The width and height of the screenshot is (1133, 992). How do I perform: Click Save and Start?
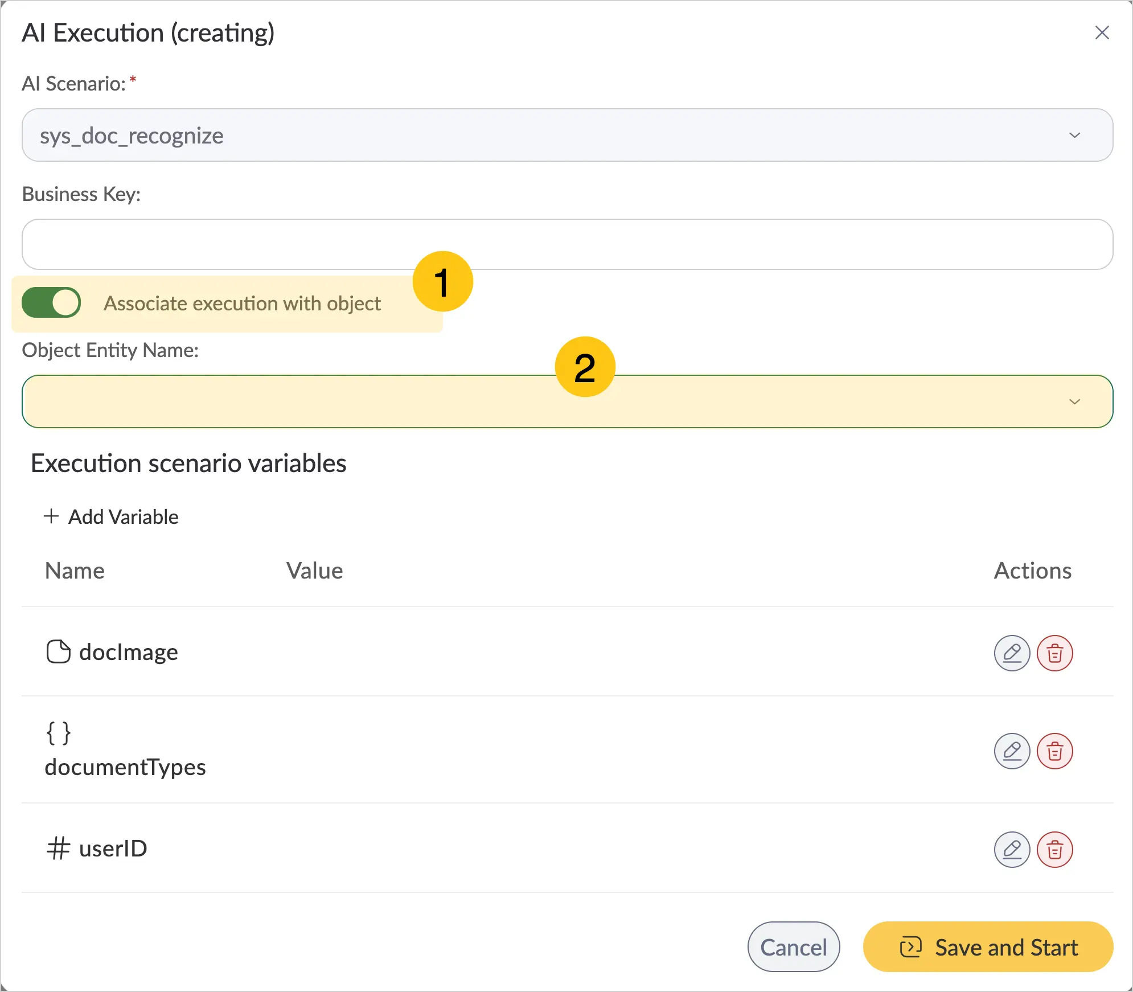tap(988, 947)
